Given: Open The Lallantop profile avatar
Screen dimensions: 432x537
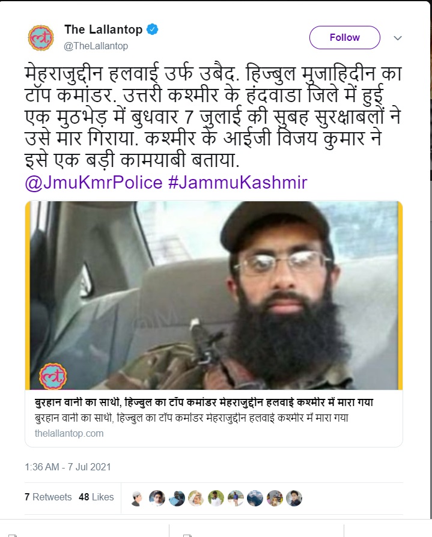Looking at the screenshot, I should coord(41,38).
